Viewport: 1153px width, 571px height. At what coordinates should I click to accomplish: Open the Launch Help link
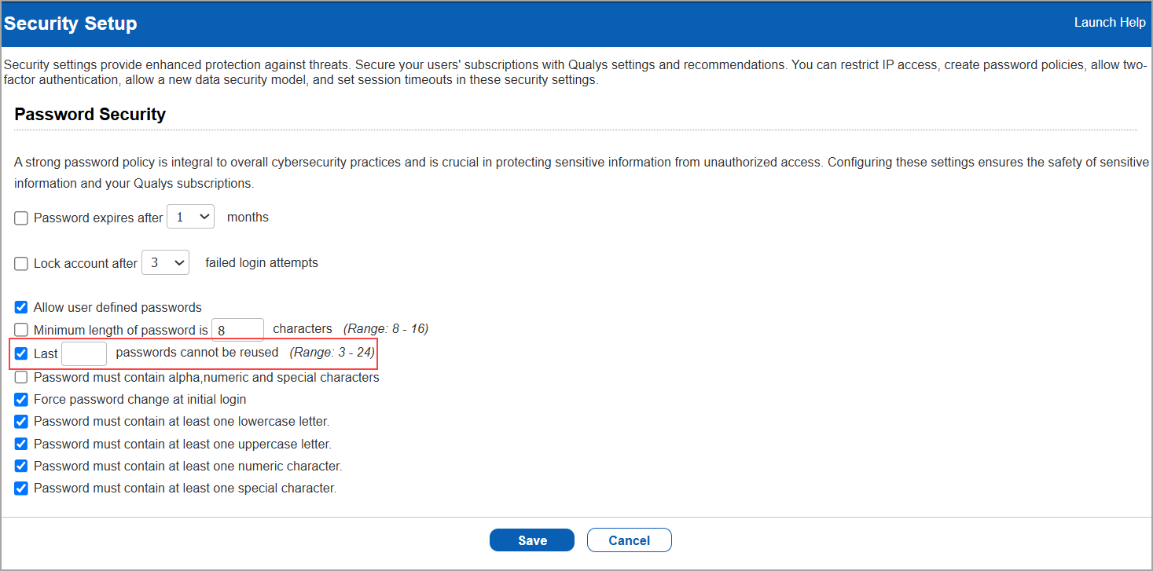click(1109, 23)
